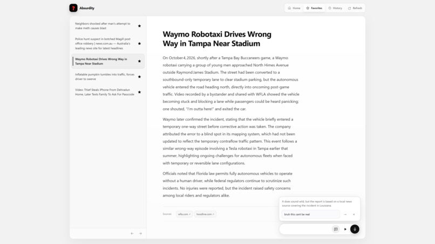Activate the microphone button
This screenshot has width=435, height=244.
click(355, 229)
